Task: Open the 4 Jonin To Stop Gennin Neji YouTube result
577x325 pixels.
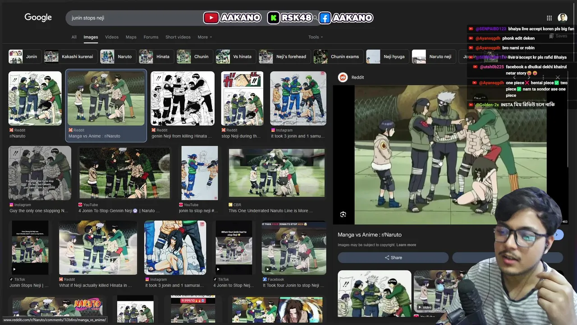Action: point(124,173)
